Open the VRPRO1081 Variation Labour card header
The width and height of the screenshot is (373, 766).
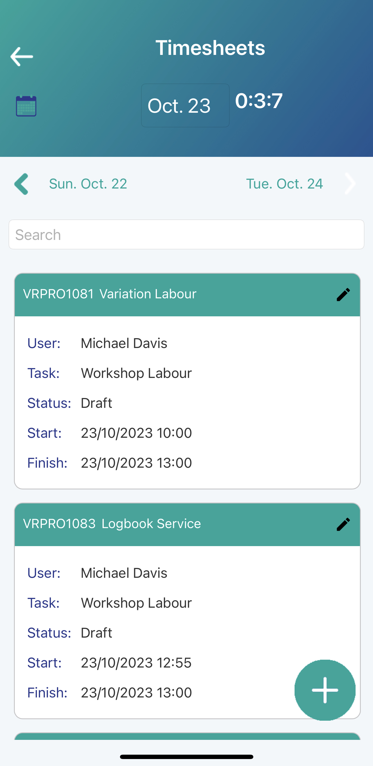pyautogui.click(x=110, y=294)
